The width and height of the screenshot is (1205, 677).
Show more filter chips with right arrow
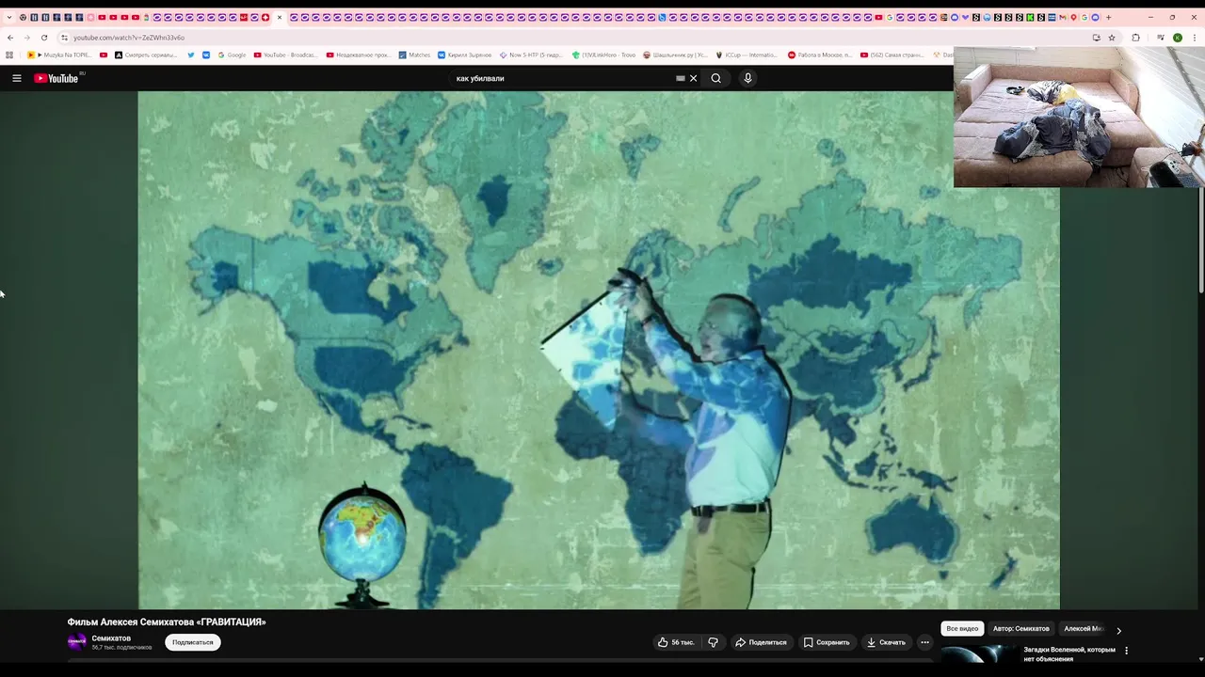click(1118, 630)
